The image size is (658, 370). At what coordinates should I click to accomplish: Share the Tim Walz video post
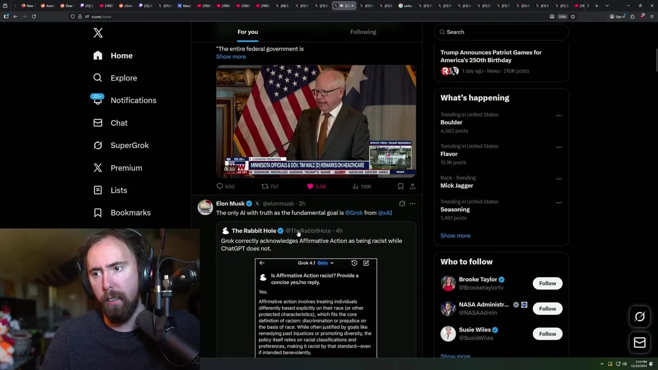[x=412, y=187]
